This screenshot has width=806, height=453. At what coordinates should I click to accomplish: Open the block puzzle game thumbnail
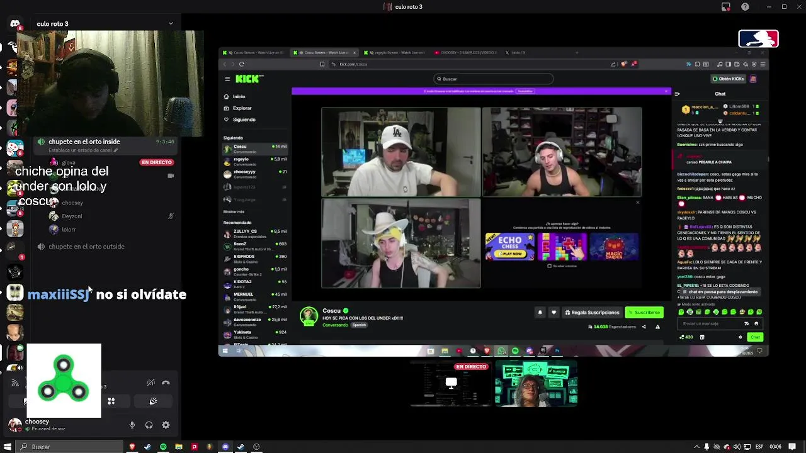pyautogui.click(x=562, y=247)
